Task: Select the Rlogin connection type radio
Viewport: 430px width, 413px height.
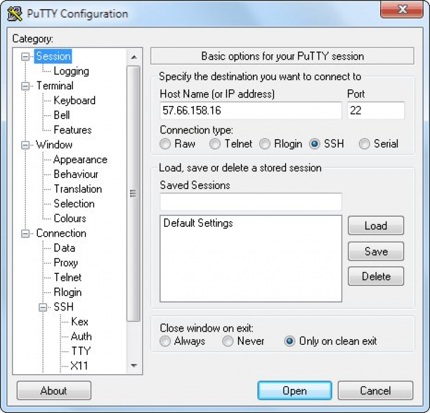Action: click(x=265, y=144)
